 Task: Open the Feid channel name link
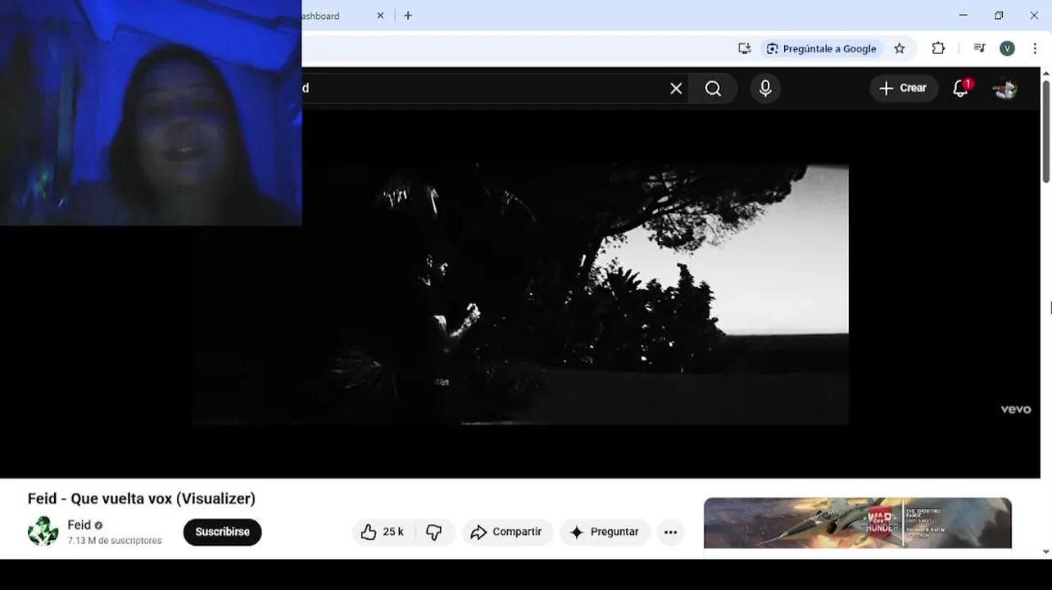pyautogui.click(x=79, y=525)
